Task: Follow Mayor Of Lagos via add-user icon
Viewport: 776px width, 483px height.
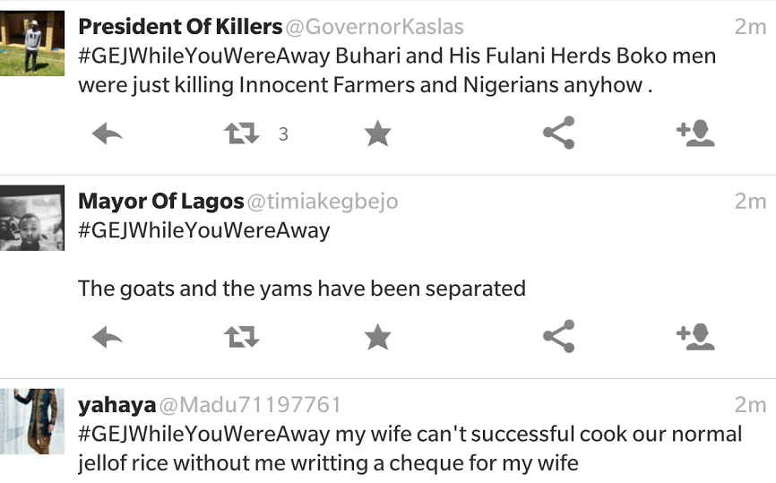Action: [695, 338]
